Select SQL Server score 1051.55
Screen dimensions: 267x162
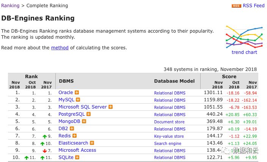pyautogui.click(x=213, y=107)
